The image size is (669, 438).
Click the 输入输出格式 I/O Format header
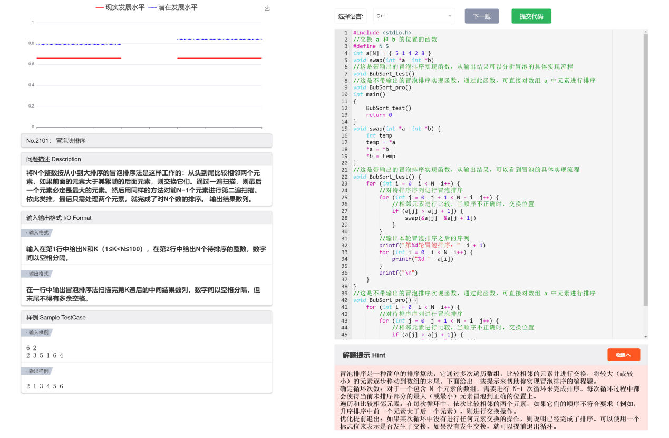click(x=147, y=218)
